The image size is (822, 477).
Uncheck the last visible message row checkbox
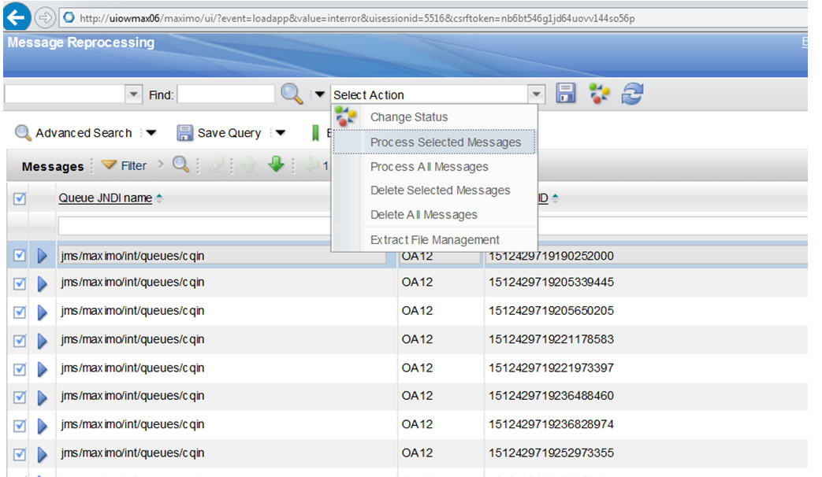point(19,453)
